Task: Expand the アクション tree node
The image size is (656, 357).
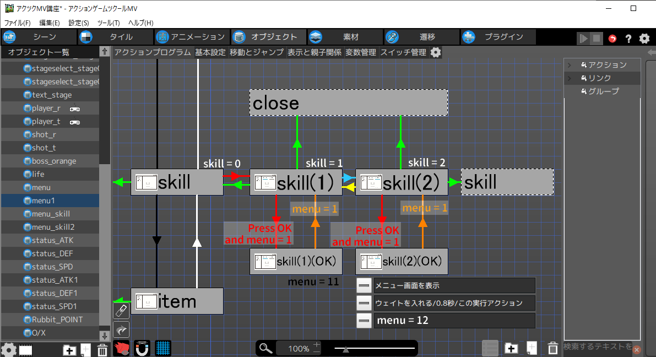Action: pyautogui.click(x=571, y=65)
